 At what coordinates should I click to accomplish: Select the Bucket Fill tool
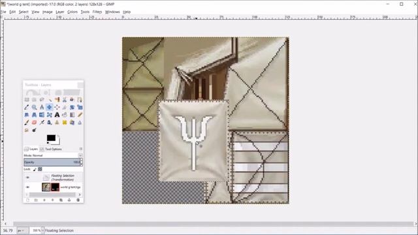(x=65, y=115)
